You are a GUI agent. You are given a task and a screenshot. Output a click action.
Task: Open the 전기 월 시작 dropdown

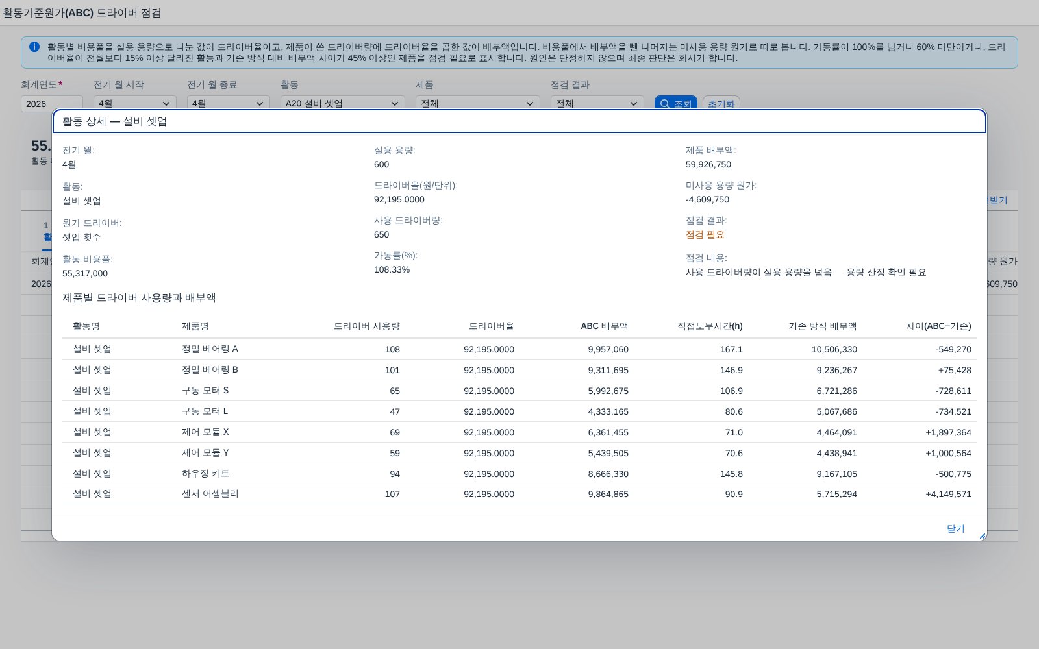(x=135, y=104)
